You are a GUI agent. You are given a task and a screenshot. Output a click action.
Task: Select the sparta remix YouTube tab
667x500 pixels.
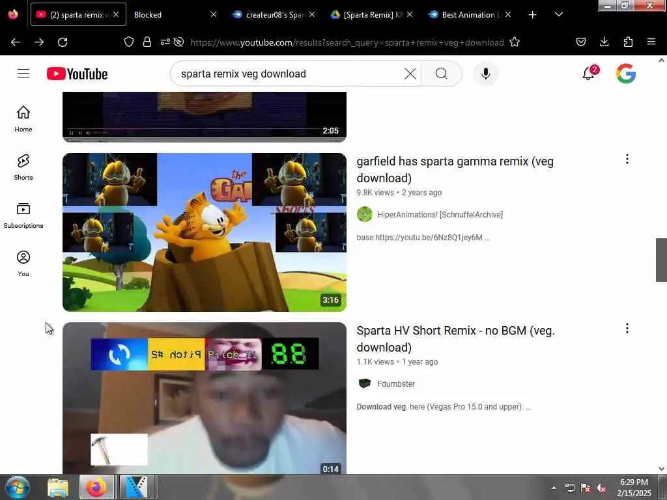point(77,15)
